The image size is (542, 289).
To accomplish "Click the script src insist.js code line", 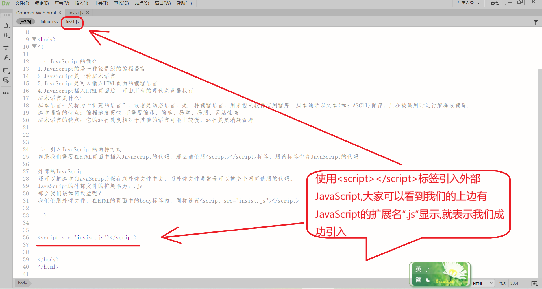I will pos(87,237).
